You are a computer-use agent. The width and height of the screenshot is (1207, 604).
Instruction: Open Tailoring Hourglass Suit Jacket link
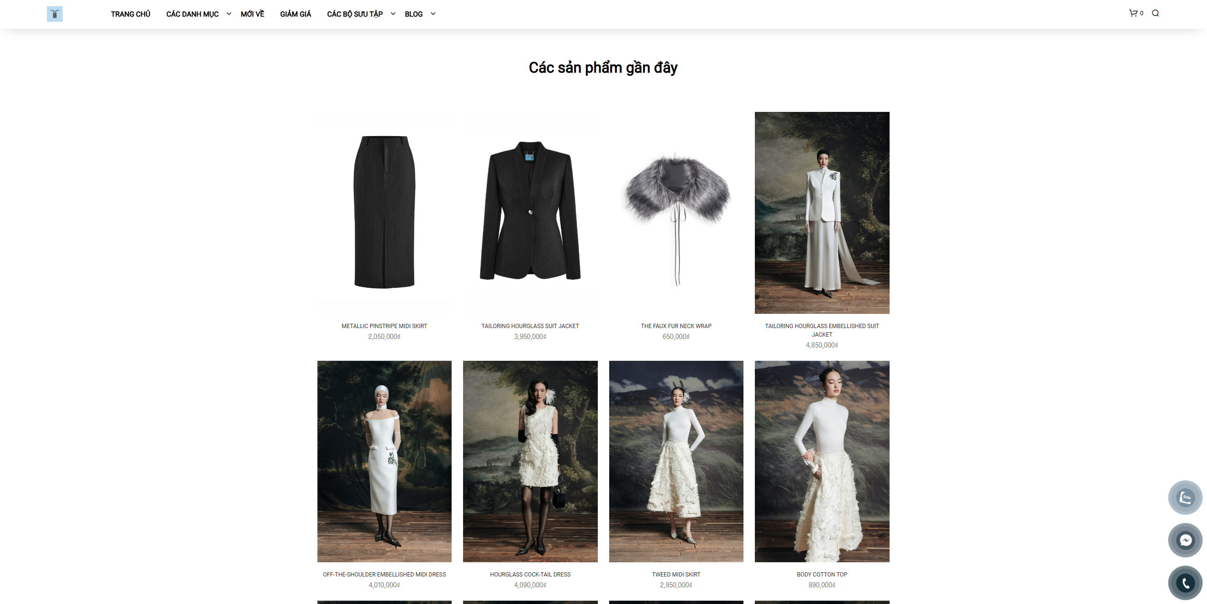click(x=530, y=326)
